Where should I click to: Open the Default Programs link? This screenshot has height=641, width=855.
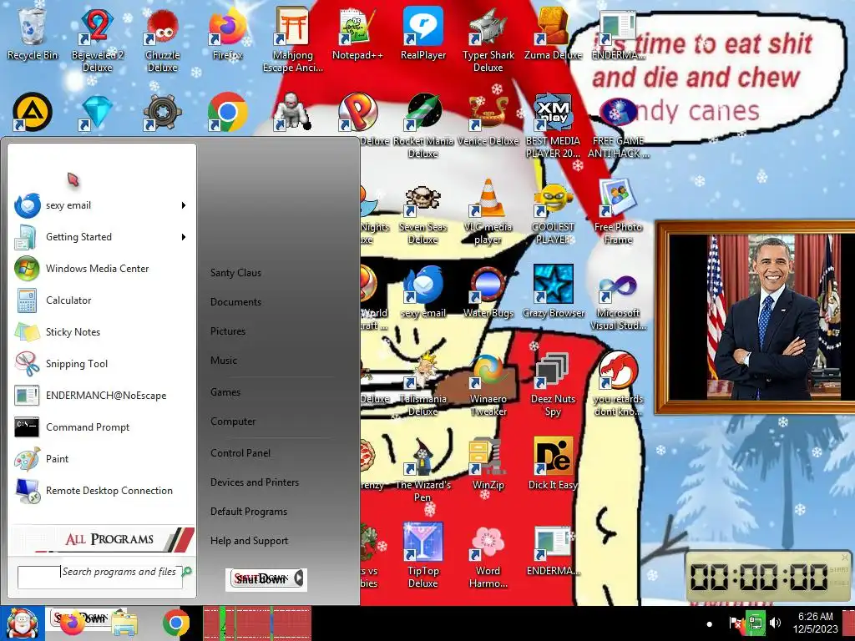click(249, 512)
